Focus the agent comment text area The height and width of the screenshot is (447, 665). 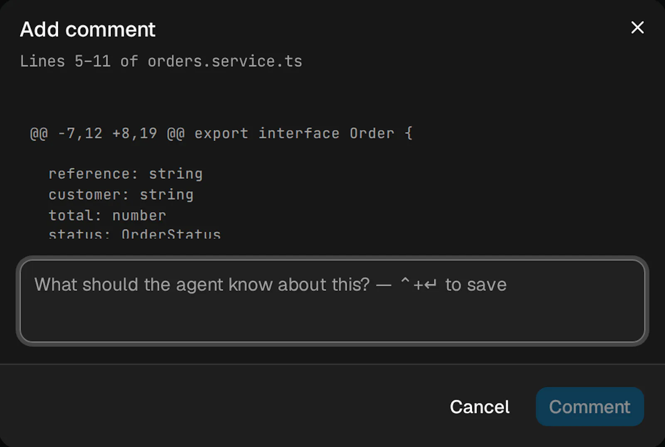(x=332, y=301)
